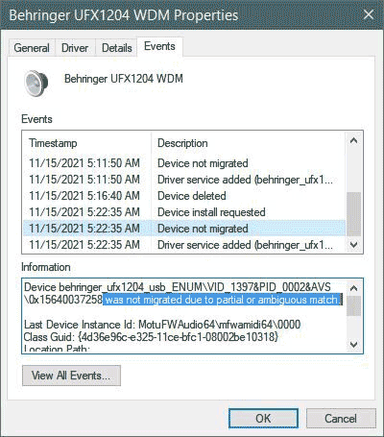Click the events list scrollbar thumb
Viewport: 384px width, 437px height.
[x=353, y=214]
